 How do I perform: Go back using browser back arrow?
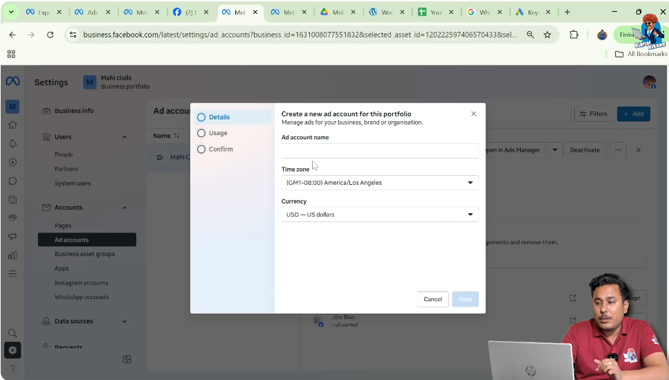[x=12, y=35]
